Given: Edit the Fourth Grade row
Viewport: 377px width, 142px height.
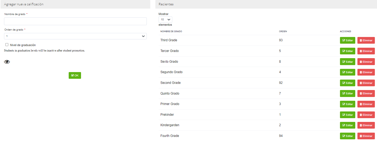Looking at the screenshot, I should (x=347, y=136).
